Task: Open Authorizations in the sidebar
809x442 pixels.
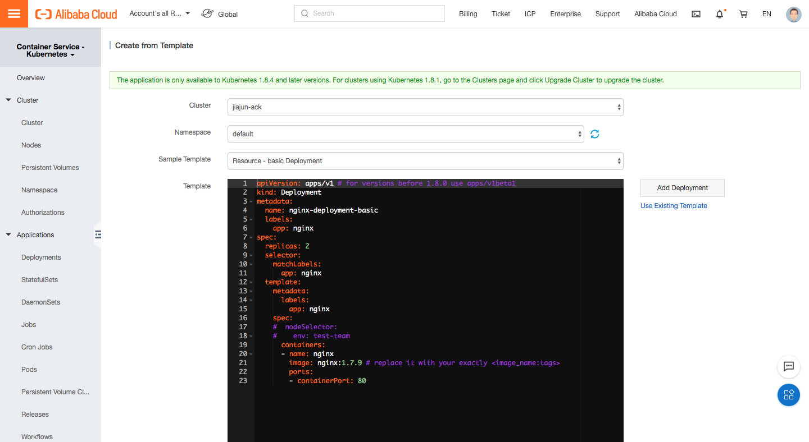Action: click(43, 213)
